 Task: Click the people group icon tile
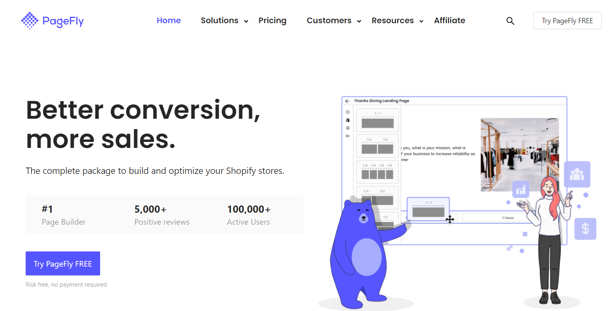[577, 174]
